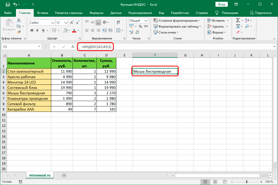Toggle Italic formatting (К)
The image size is (278, 185).
tap(37, 30)
